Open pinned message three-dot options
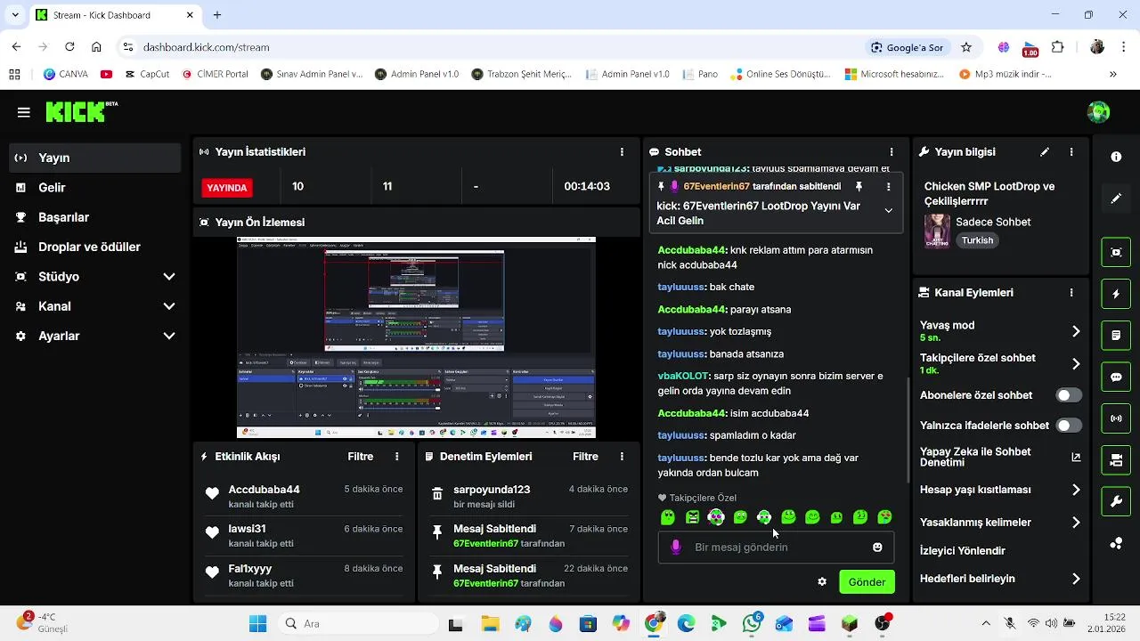The image size is (1140, 641). (x=888, y=187)
